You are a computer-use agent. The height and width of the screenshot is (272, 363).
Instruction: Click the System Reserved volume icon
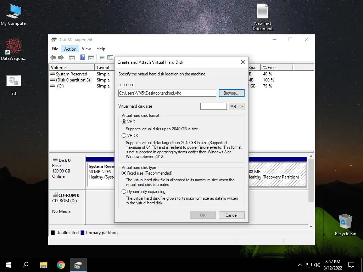click(52, 74)
